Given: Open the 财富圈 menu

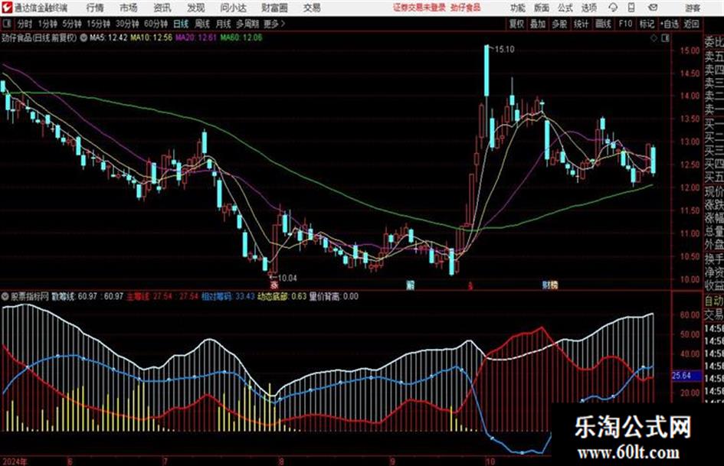Looking at the screenshot, I should [x=274, y=8].
